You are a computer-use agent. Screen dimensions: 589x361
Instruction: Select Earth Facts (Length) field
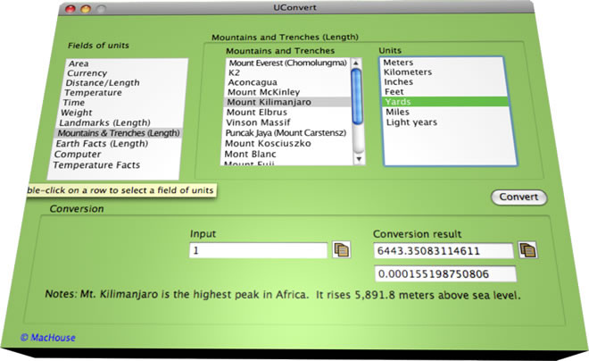click(x=117, y=144)
